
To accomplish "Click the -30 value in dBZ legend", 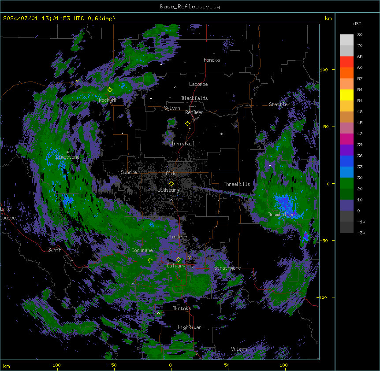I will [x=361, y=233].
